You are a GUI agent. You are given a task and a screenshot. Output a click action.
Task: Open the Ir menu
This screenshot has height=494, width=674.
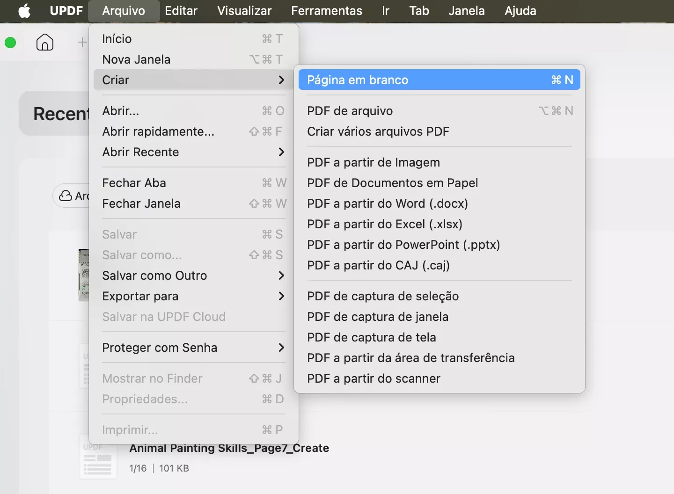(385, 10)
